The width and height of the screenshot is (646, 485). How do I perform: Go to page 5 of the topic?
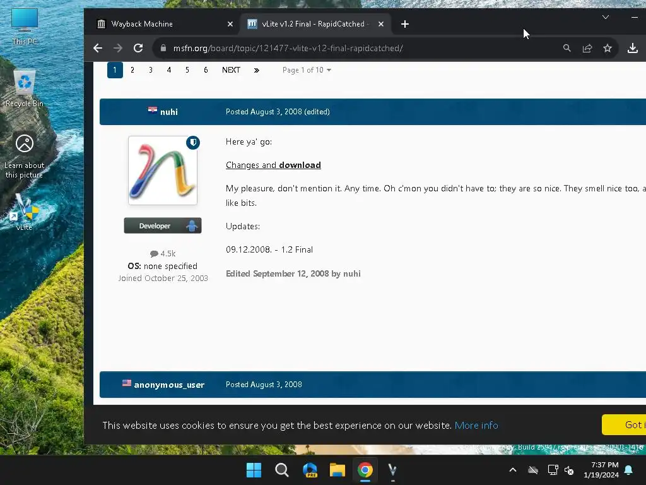187,70
